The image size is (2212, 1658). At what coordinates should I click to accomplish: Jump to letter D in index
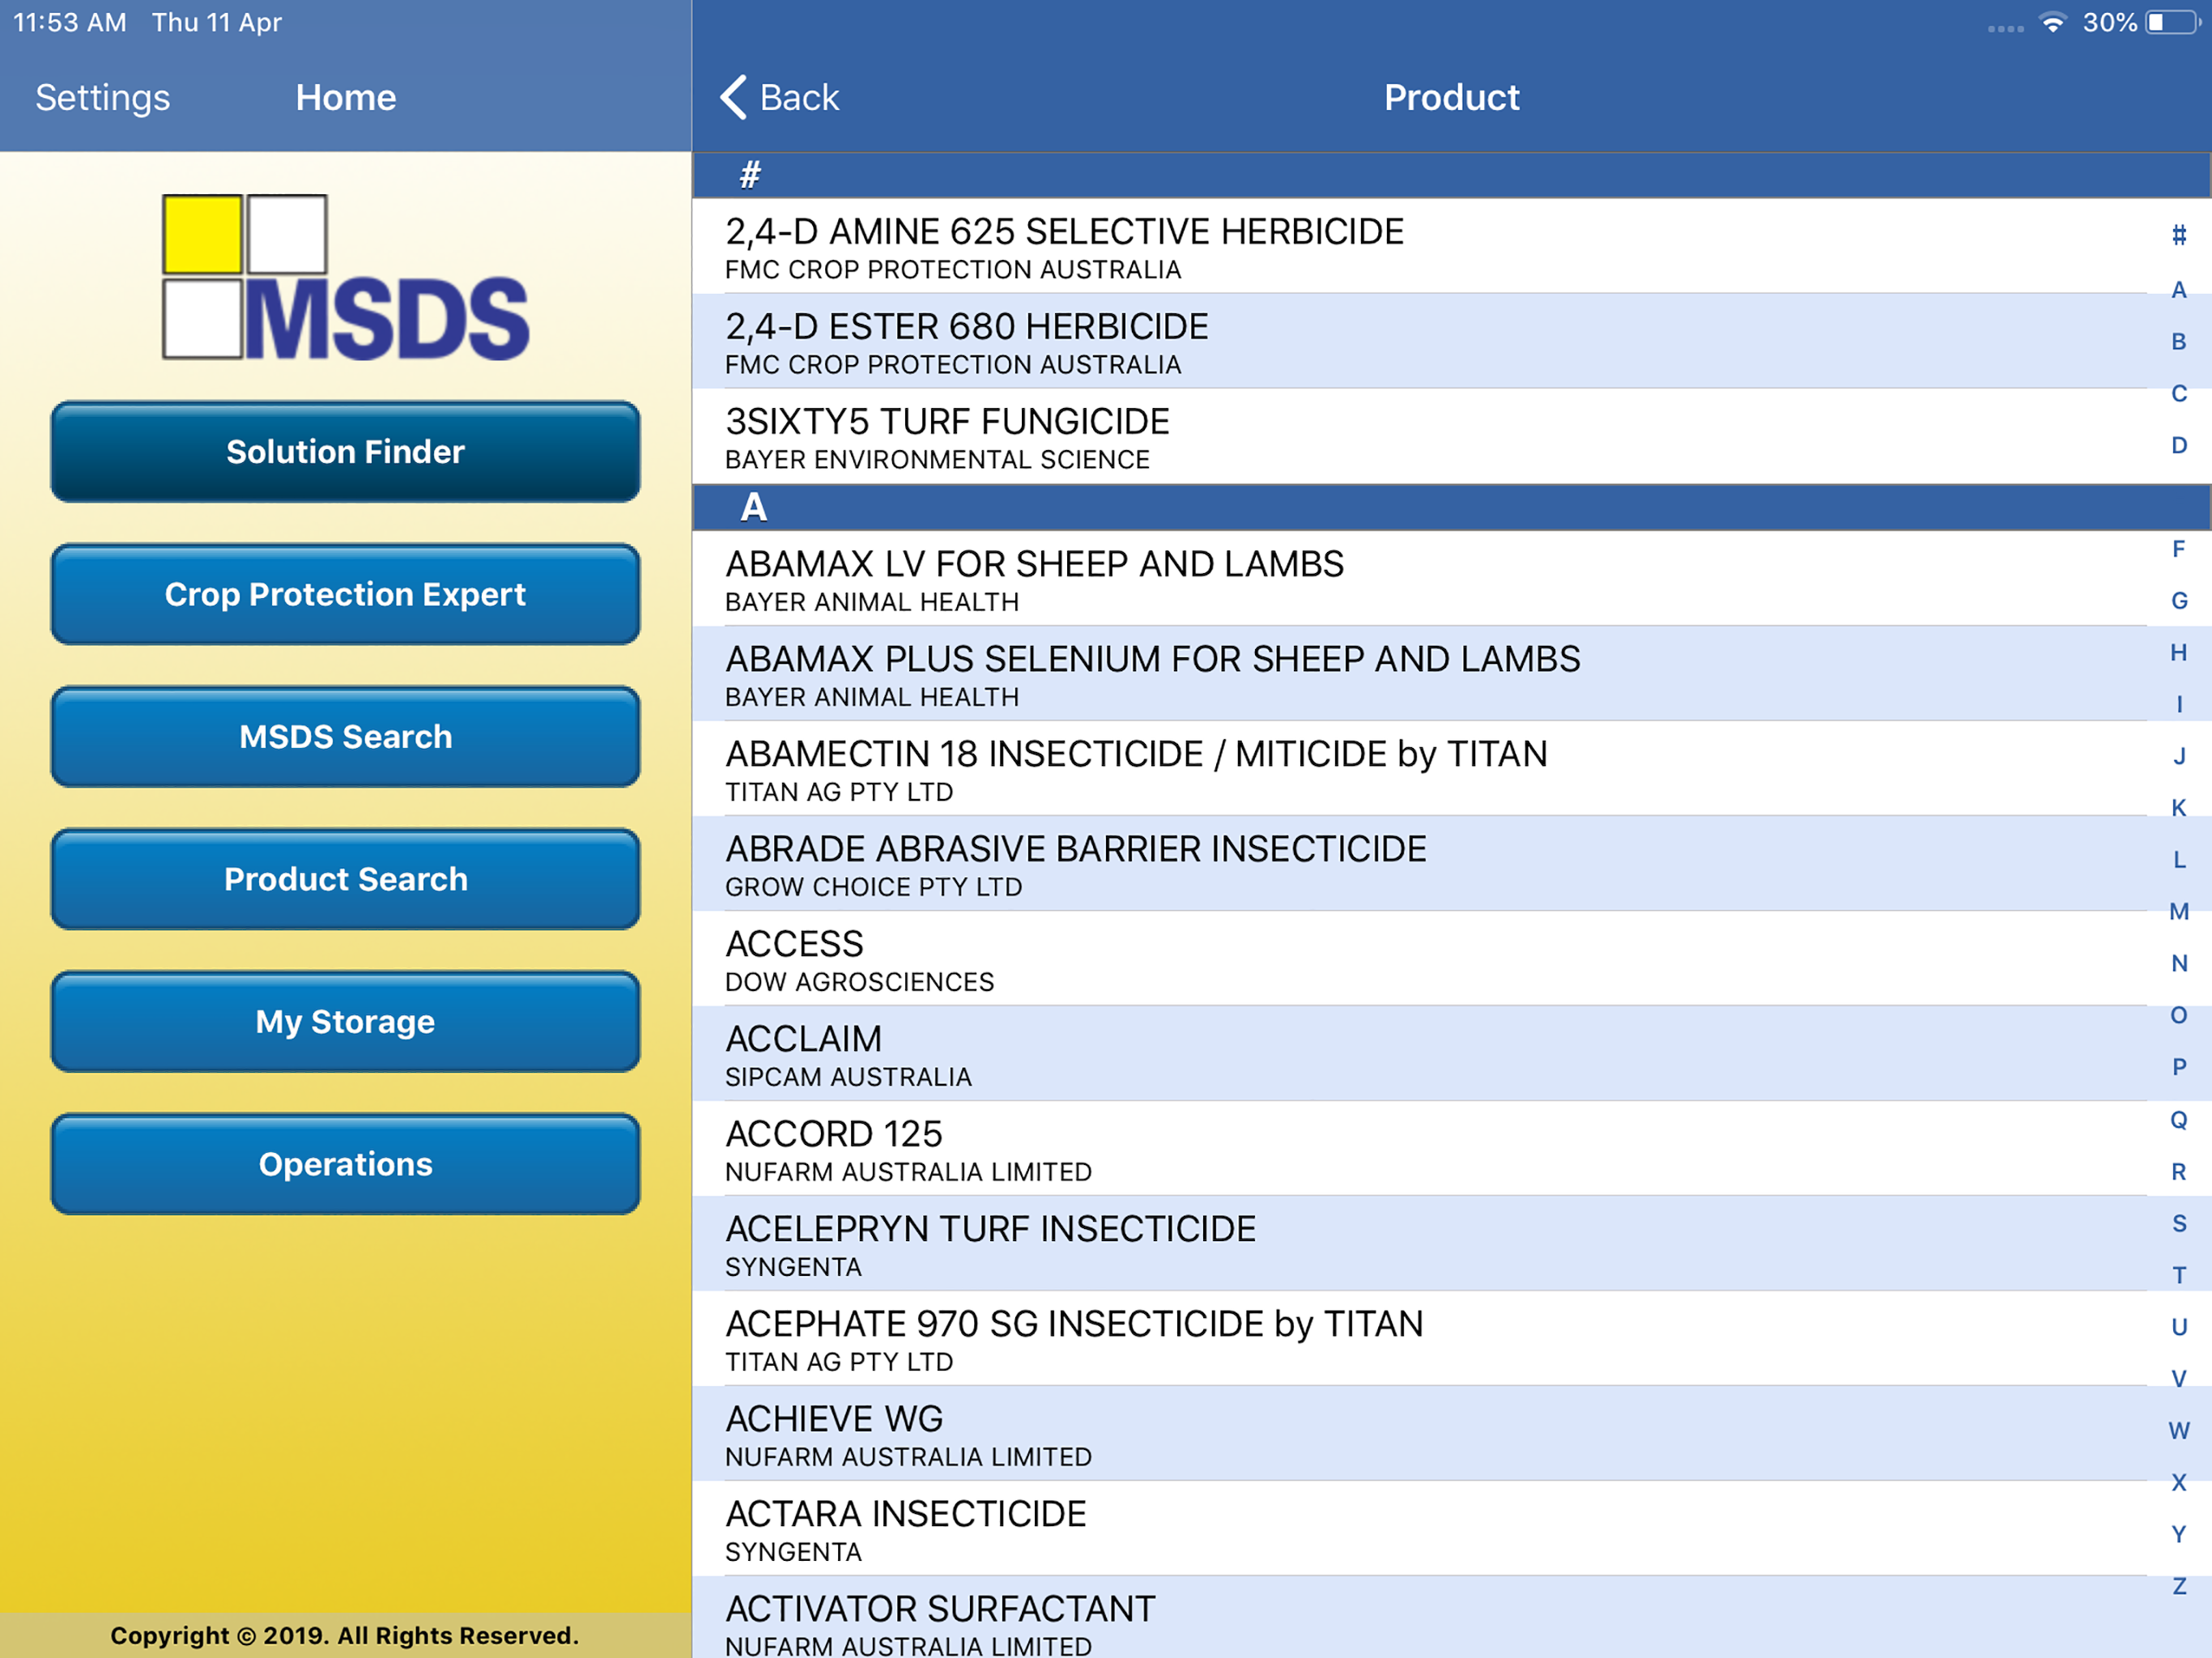tap(2179, 445)
